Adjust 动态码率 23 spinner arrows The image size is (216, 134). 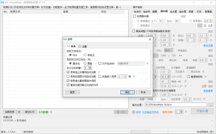[190, 99]
